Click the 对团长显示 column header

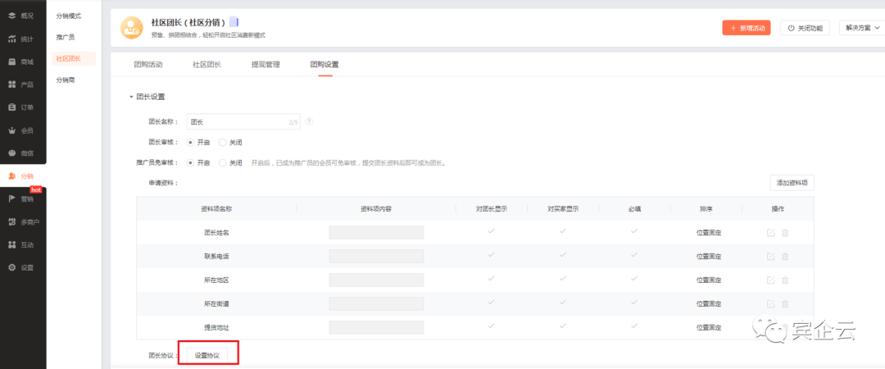492,208
